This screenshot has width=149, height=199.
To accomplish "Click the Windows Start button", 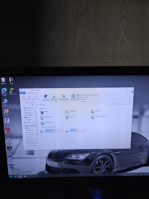I will click(x=11, y=176).
